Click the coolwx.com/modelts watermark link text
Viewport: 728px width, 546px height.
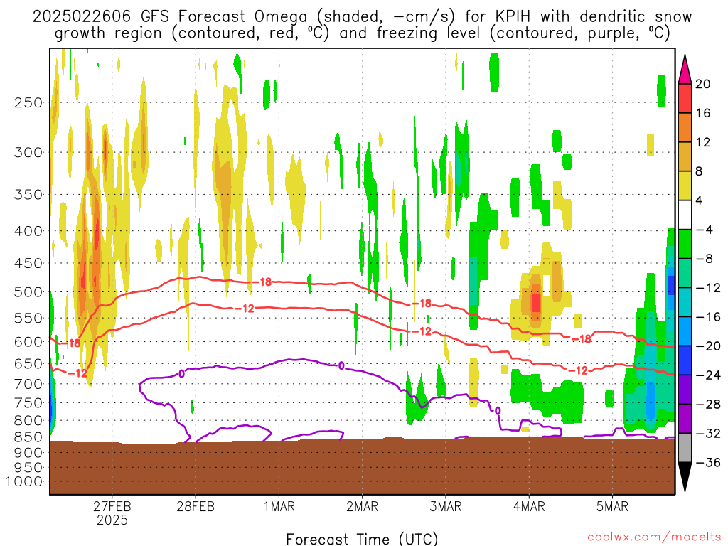coord(654,537)
